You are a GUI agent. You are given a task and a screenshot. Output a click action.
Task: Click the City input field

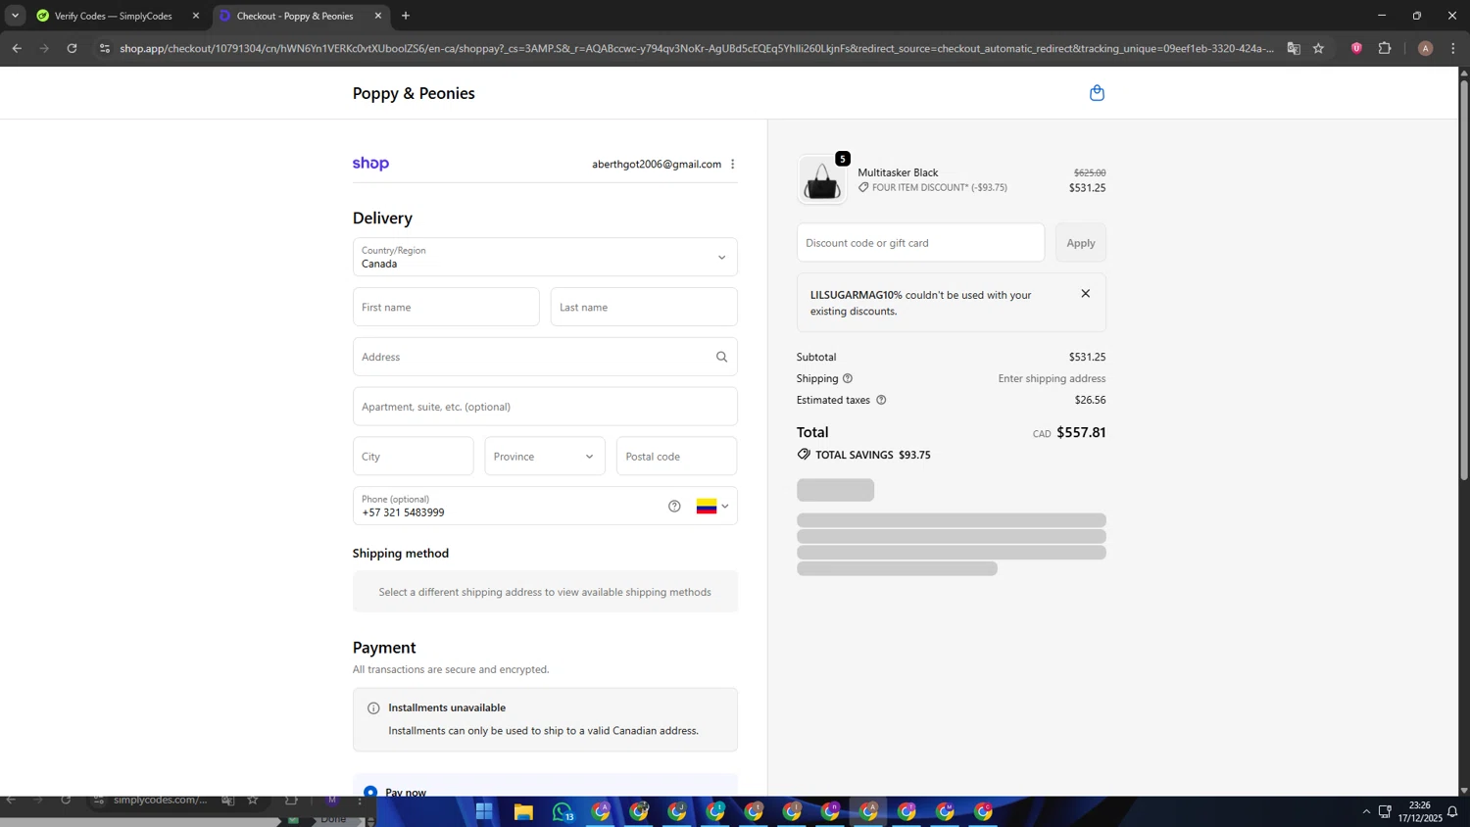coord(413,456)
